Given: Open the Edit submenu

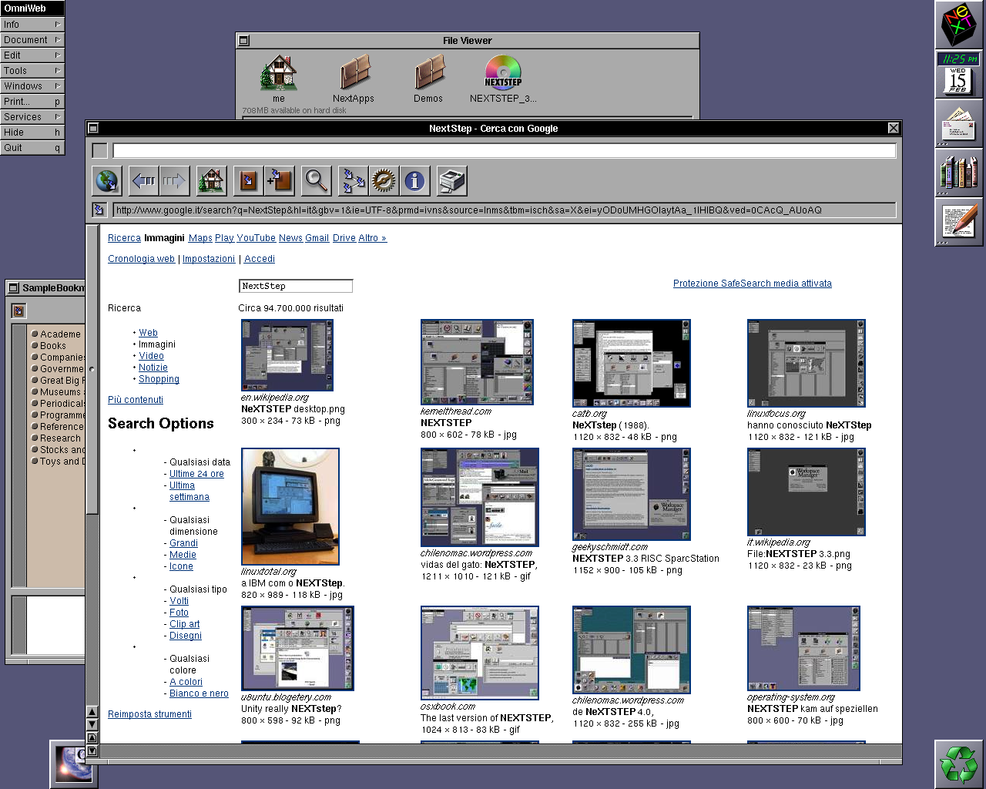Looking at the screenshot, I should pos(32,55).
